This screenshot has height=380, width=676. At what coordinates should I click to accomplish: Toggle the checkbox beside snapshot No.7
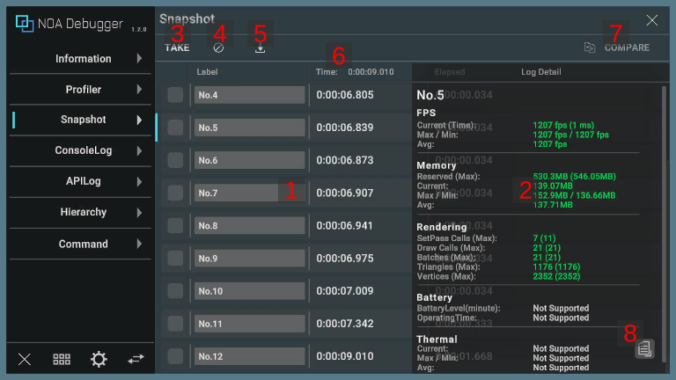coord(175,193)
